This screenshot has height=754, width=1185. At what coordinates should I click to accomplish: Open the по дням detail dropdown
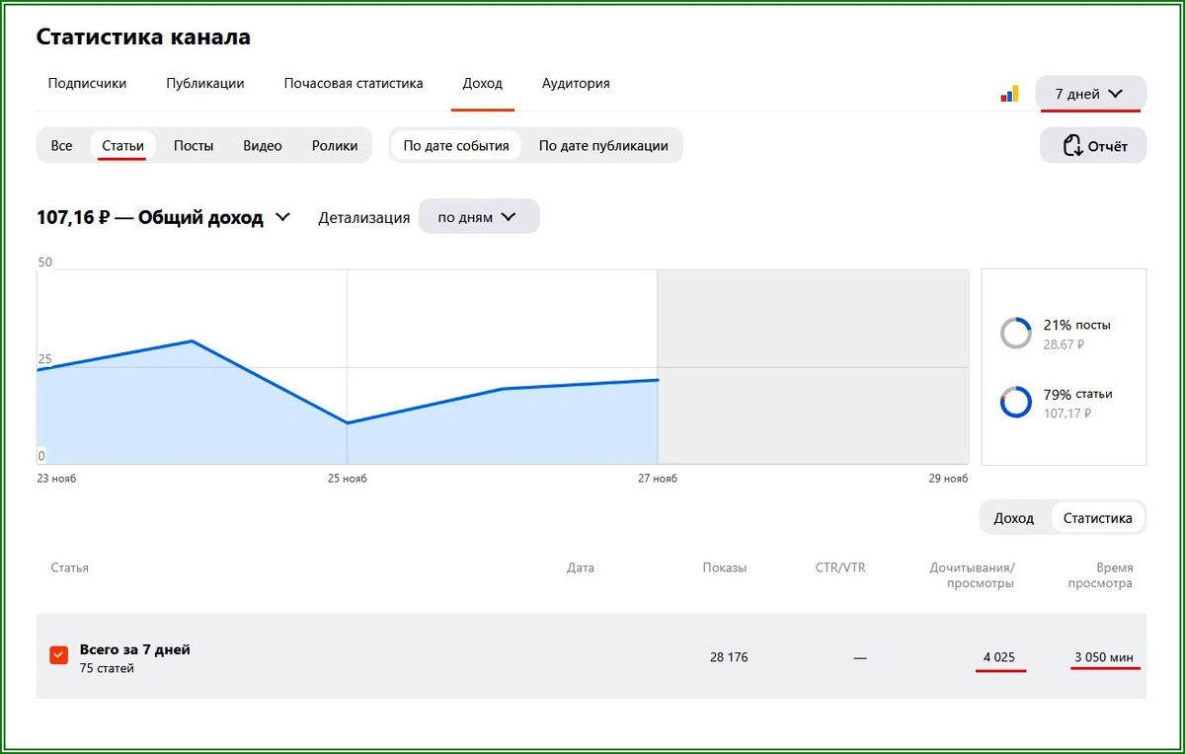(x=479, y=217)
